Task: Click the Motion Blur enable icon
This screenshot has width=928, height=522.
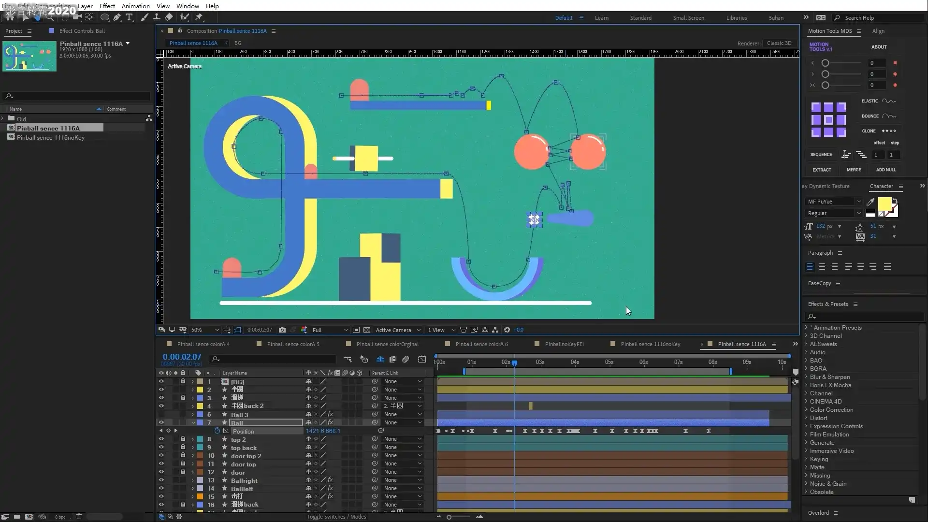Action: coord(406,359)
